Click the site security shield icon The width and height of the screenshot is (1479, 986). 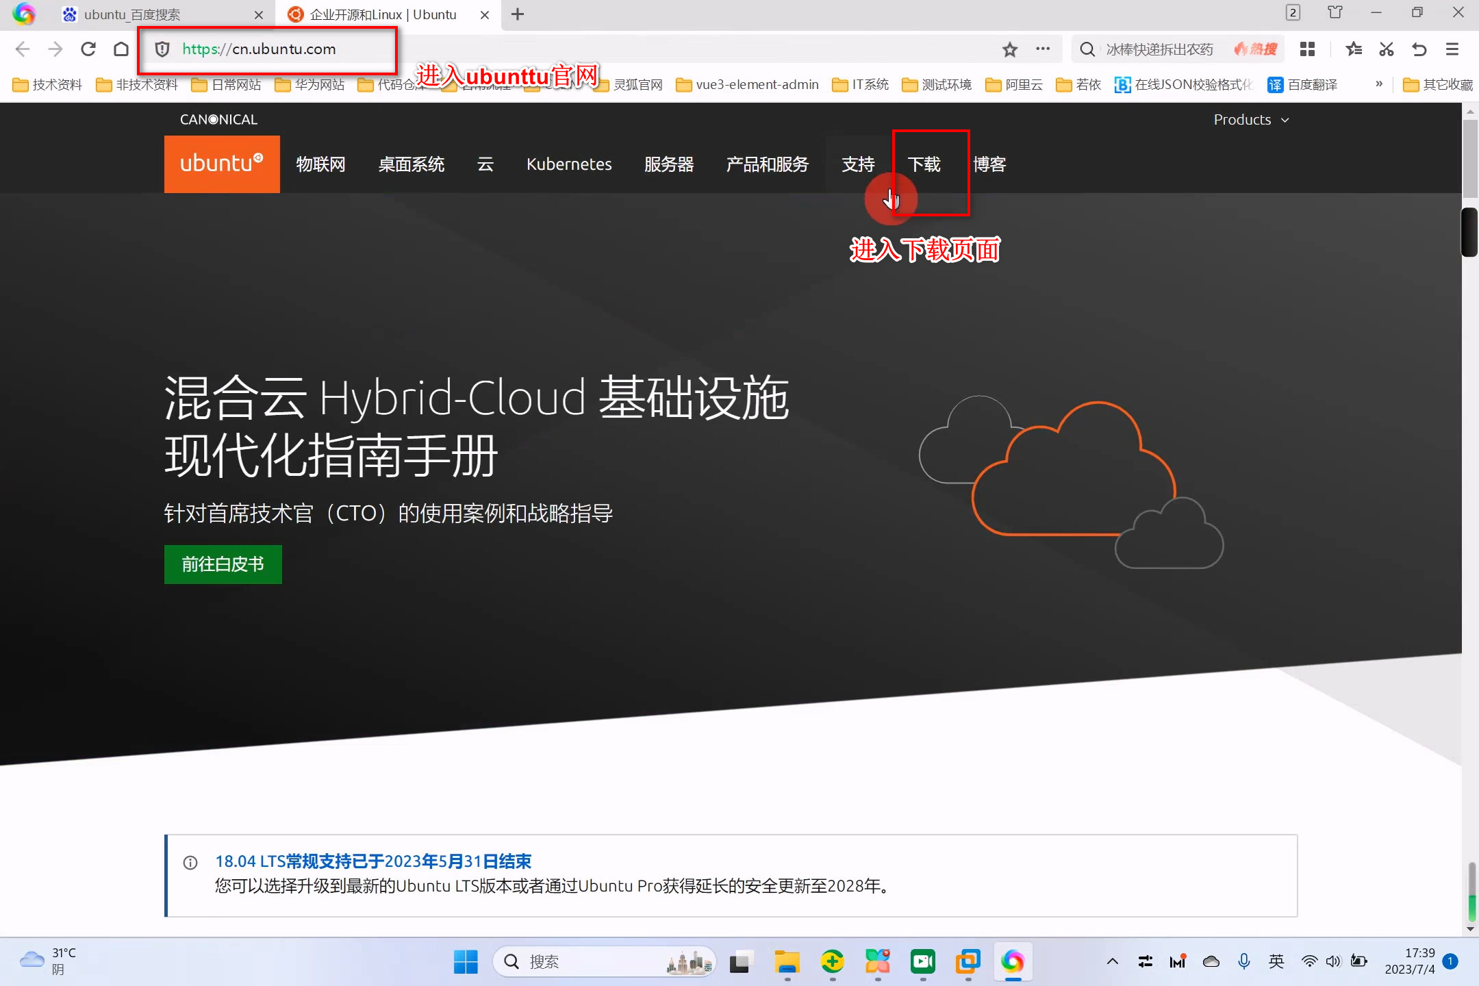162,49
